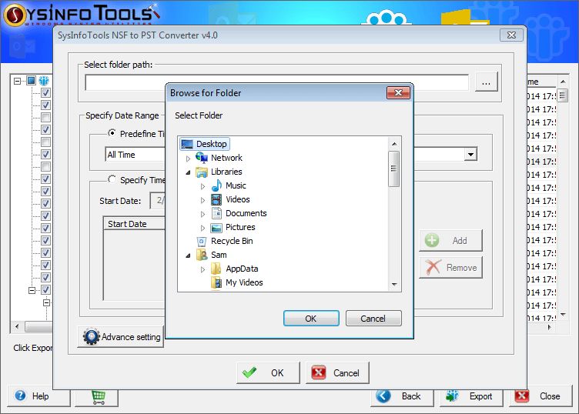579x414 pixels.
Task: Click the Sam user folder icon
Action: [202, 255]
